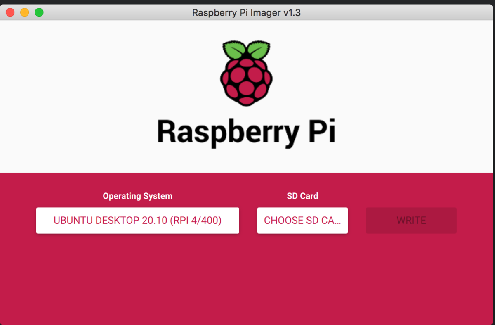Click the "Raspberry Pi Imager v1.3" title
Screen dimensions: 495x325
tap(246, 13)
